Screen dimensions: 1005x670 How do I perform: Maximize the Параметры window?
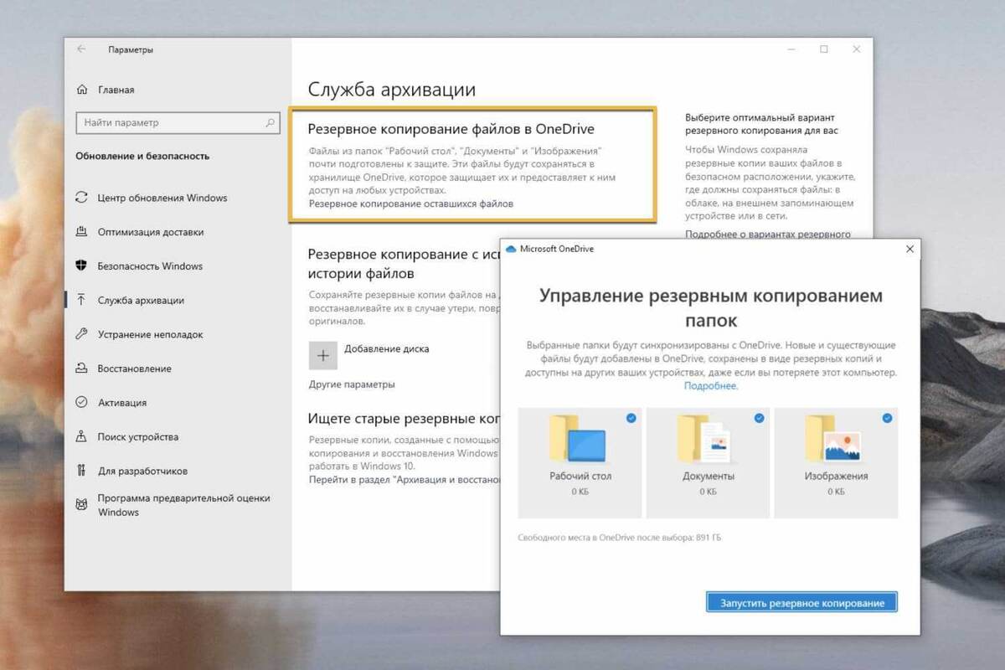[x=823, y=49]
